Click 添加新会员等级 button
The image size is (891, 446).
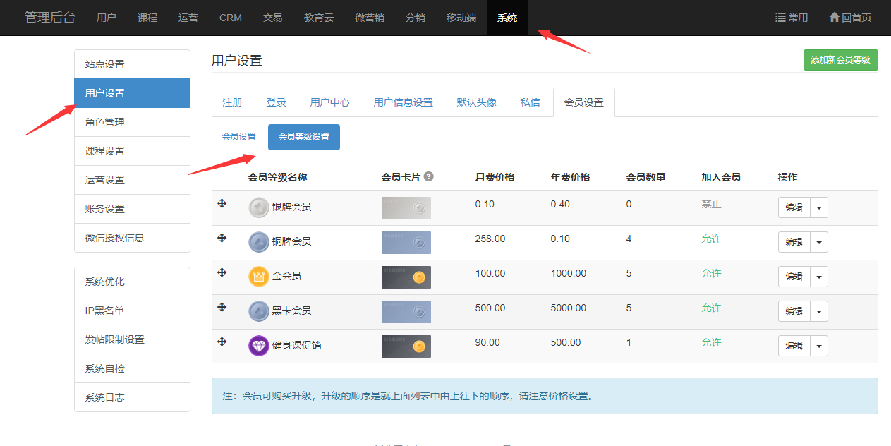coord(840,60)
